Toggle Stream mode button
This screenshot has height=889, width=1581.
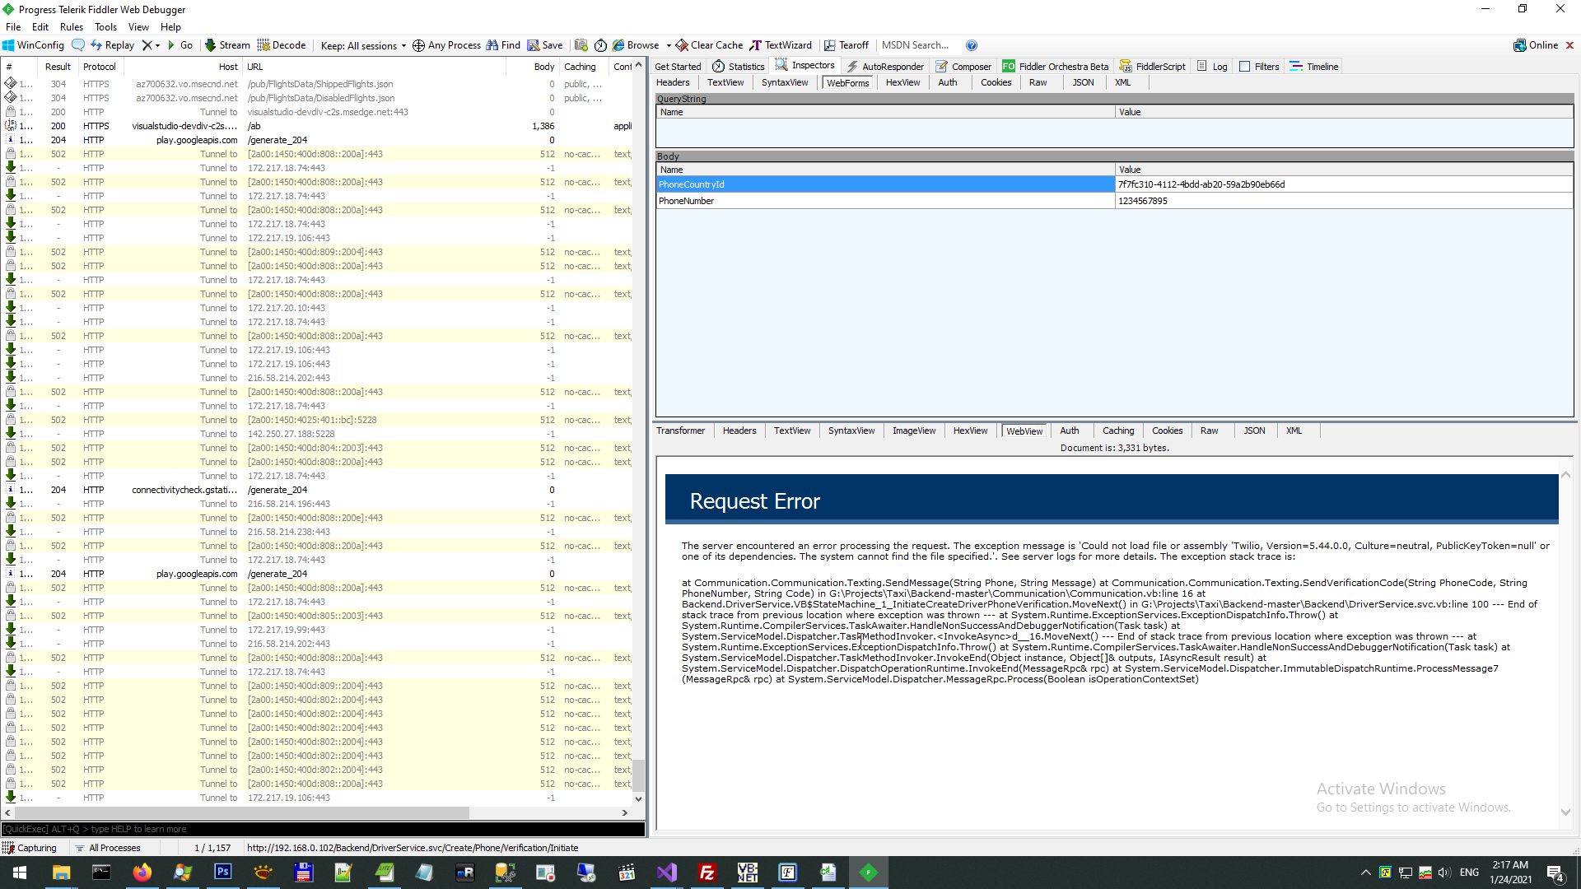click(227, 45)
